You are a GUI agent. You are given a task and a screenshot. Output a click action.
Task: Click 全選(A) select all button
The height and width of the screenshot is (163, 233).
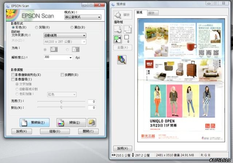tap(123, 47)
